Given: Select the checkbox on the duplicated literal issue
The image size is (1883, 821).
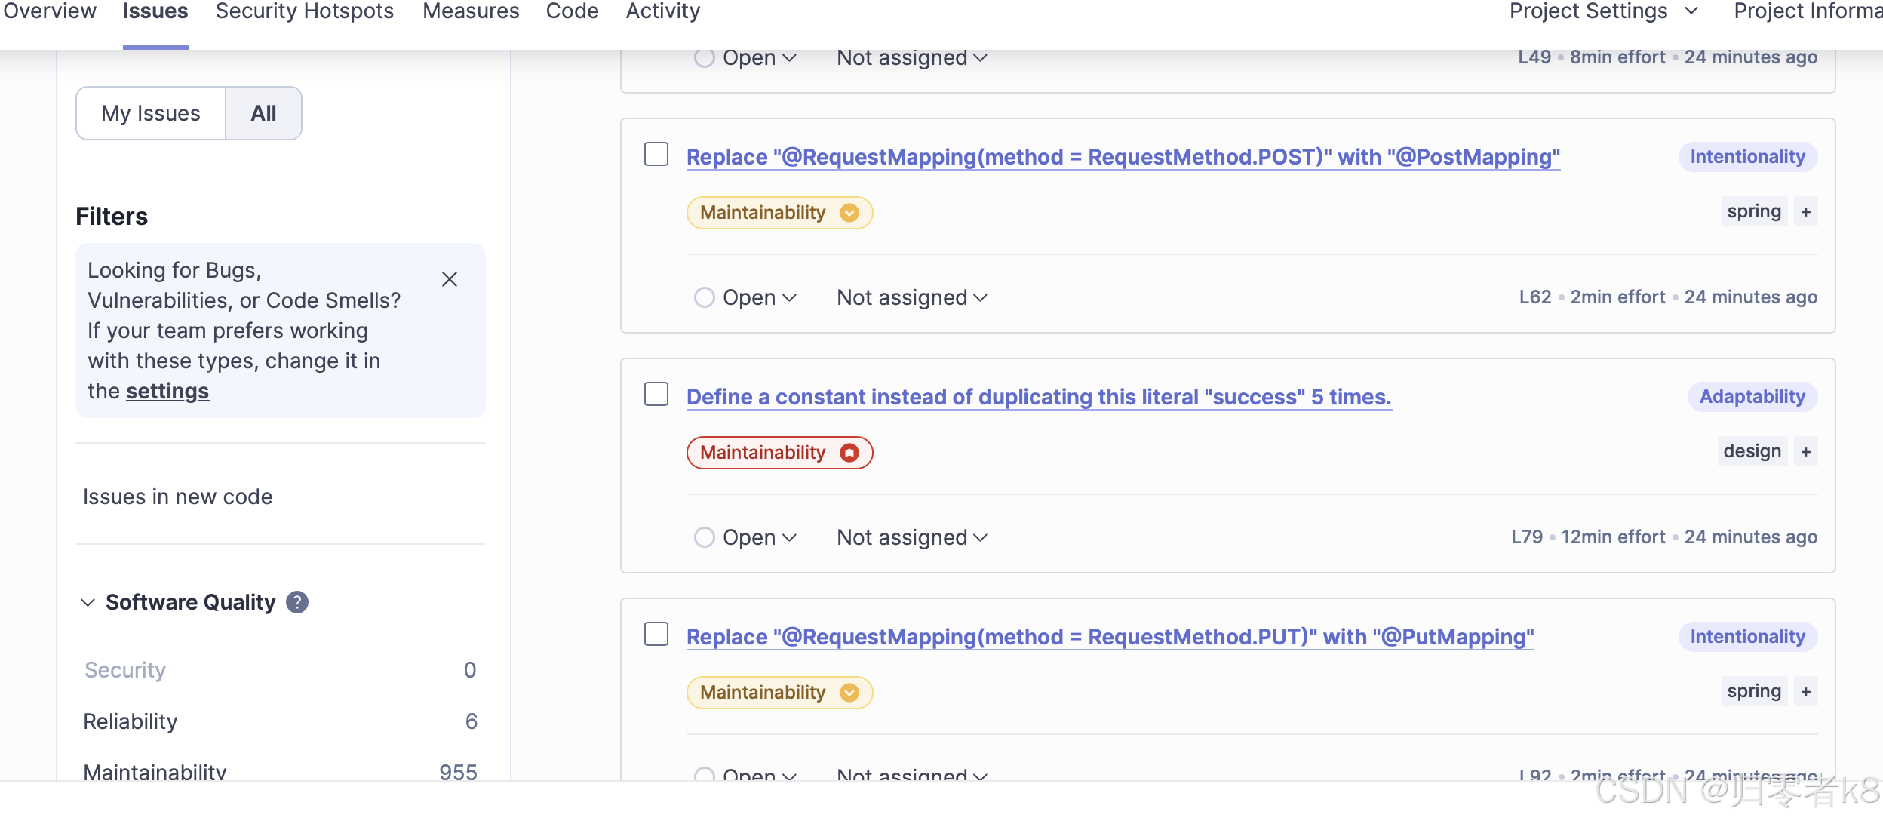Looking at the screenshot, I should 656,394.
